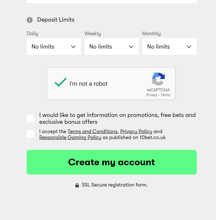Open the Monthly deposit limit dropdown
This screenshot has width=216, height=220.
169,47
